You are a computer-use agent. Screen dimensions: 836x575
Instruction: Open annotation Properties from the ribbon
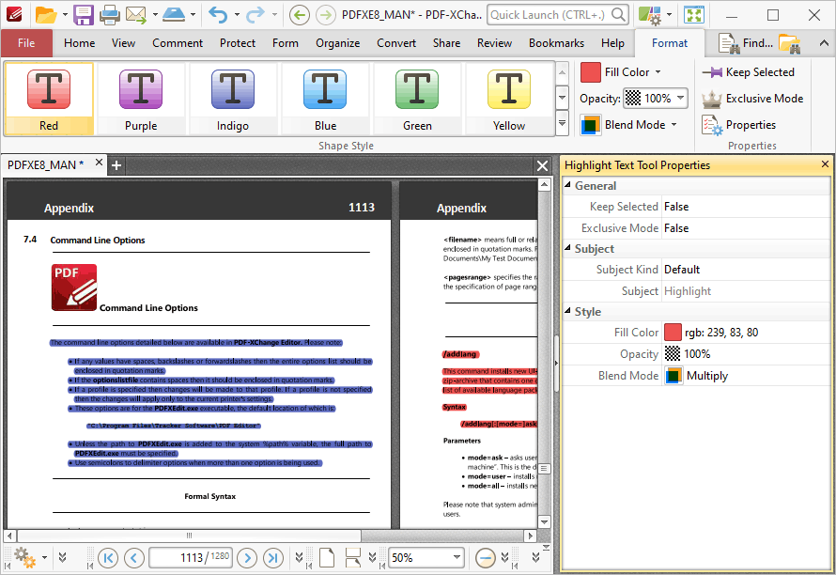click(751, 124)
